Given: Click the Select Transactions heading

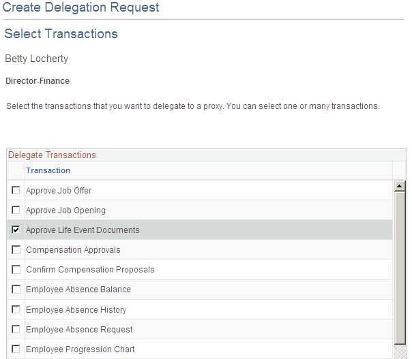Looking at the screenshot, I should 61,34.
